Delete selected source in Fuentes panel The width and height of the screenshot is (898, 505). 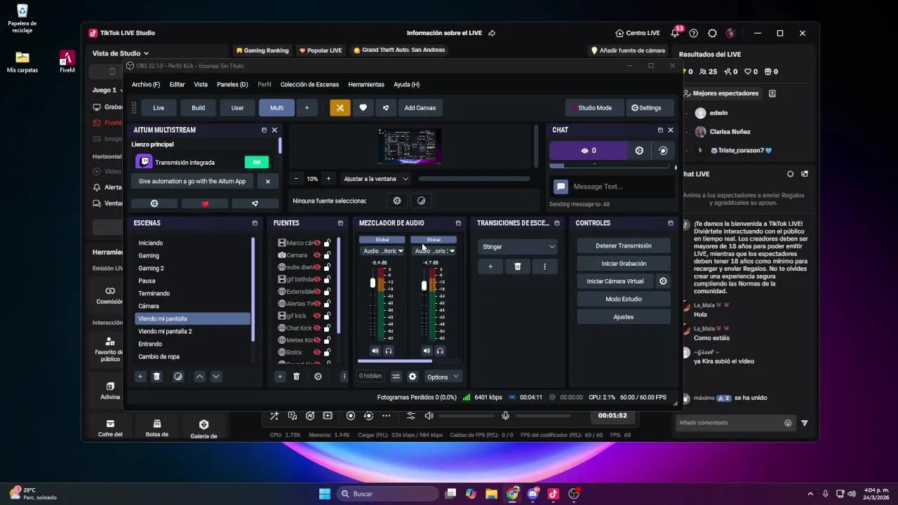[296, 377]
